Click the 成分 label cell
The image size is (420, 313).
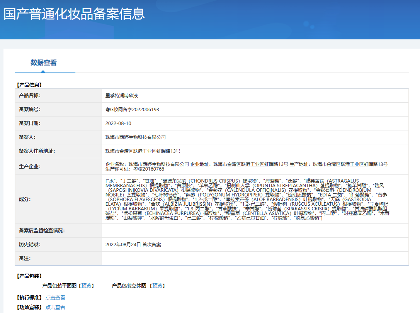tap(25, 199)
